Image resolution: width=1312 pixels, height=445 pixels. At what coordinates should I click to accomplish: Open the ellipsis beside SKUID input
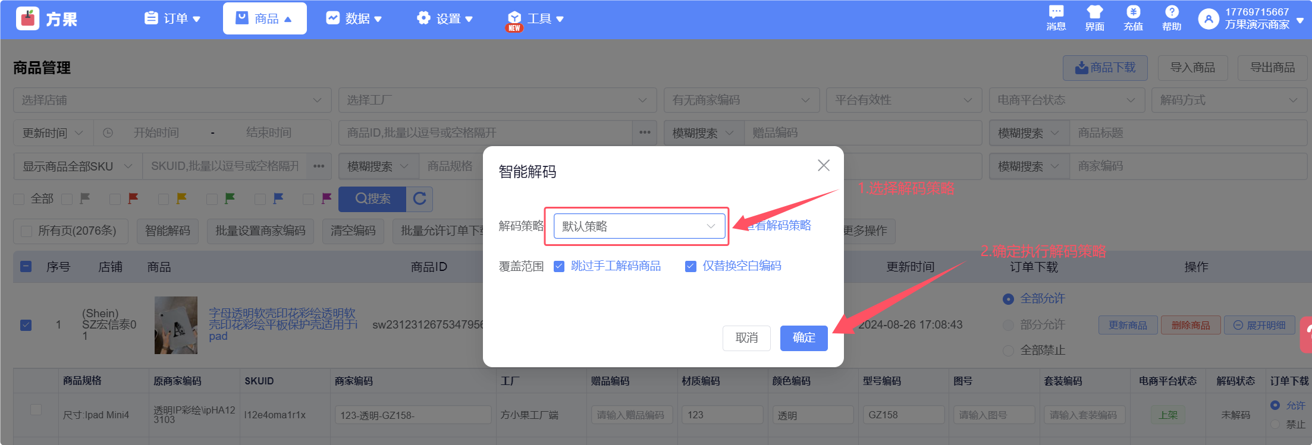pyautogui.click(x=319, y=166)
